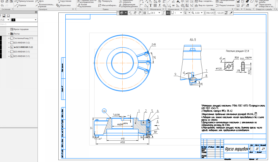Image resolution: width=278 pixels, height=162 pixels.
Task: Open the layer dropdown showing 0
Action: coord(35,20)
